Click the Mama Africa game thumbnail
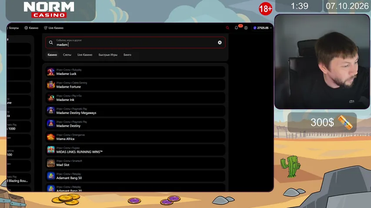Screen dimensions: 371x208 [51, 137]
